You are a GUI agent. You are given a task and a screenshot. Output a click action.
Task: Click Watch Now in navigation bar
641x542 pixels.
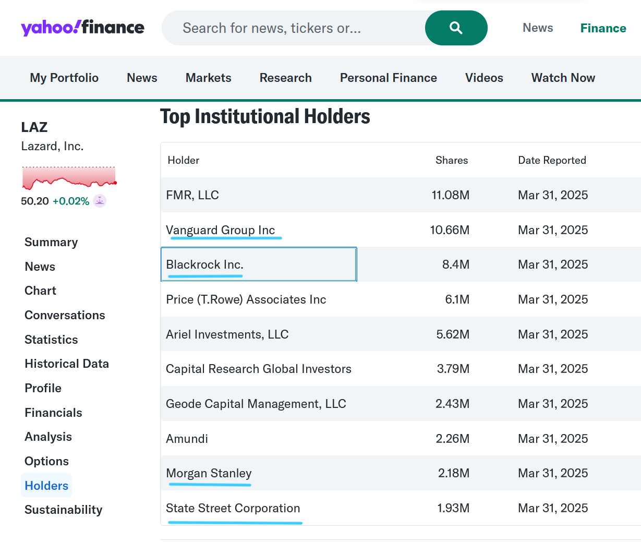pyautogui.click(x=563, y=78)
